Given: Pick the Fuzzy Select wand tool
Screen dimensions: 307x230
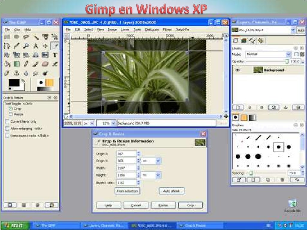Looking at the screenshot, I should [36, 37].
